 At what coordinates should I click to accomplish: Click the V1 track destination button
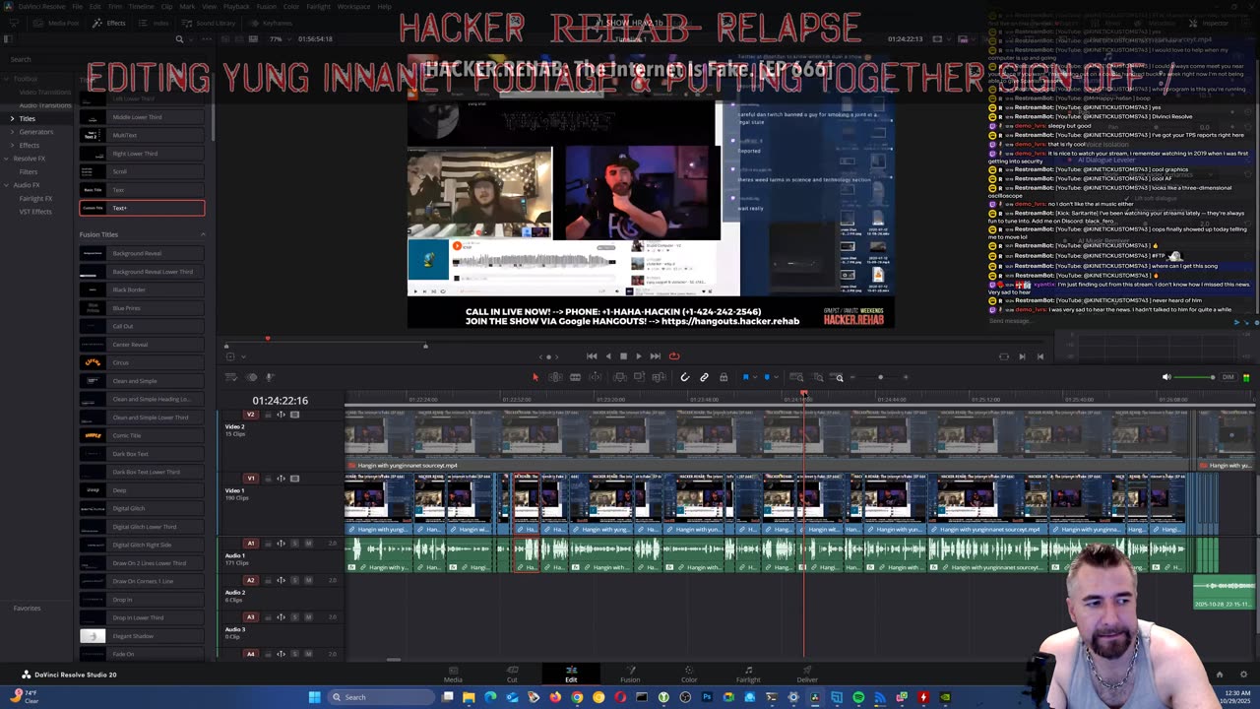(x=251, y=479)
